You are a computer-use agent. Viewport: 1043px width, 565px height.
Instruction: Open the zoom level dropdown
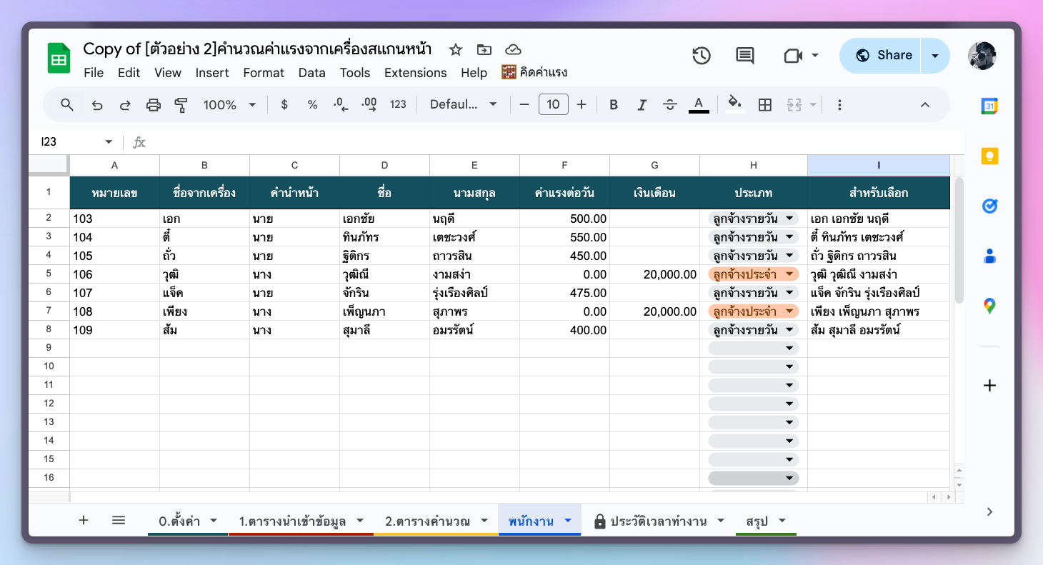pos(229,104)
